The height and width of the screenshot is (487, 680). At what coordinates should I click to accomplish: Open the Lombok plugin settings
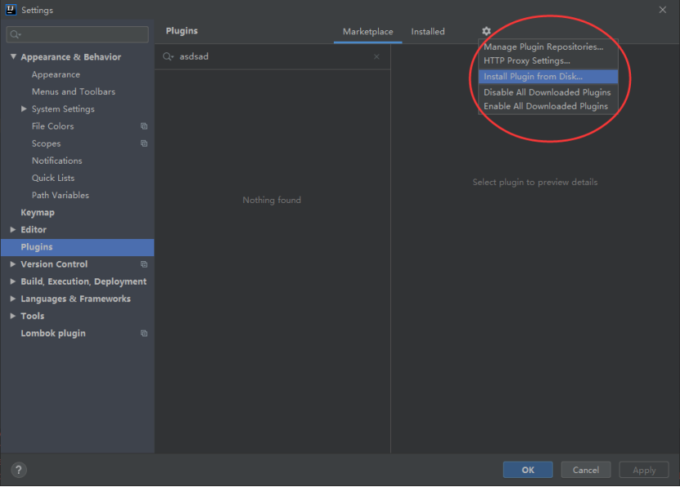[x=53, y=333]
